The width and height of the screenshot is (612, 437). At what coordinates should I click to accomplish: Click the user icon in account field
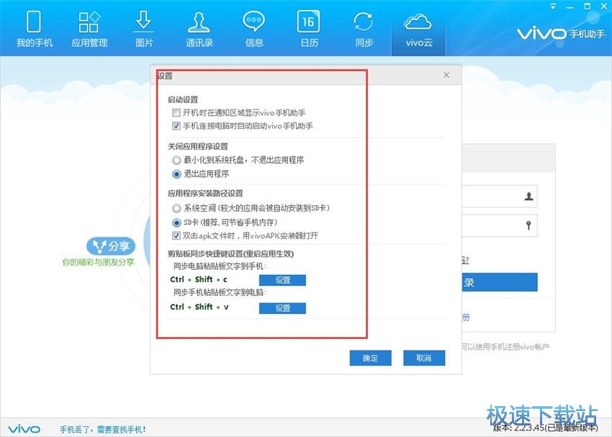(x=529, y=197)
